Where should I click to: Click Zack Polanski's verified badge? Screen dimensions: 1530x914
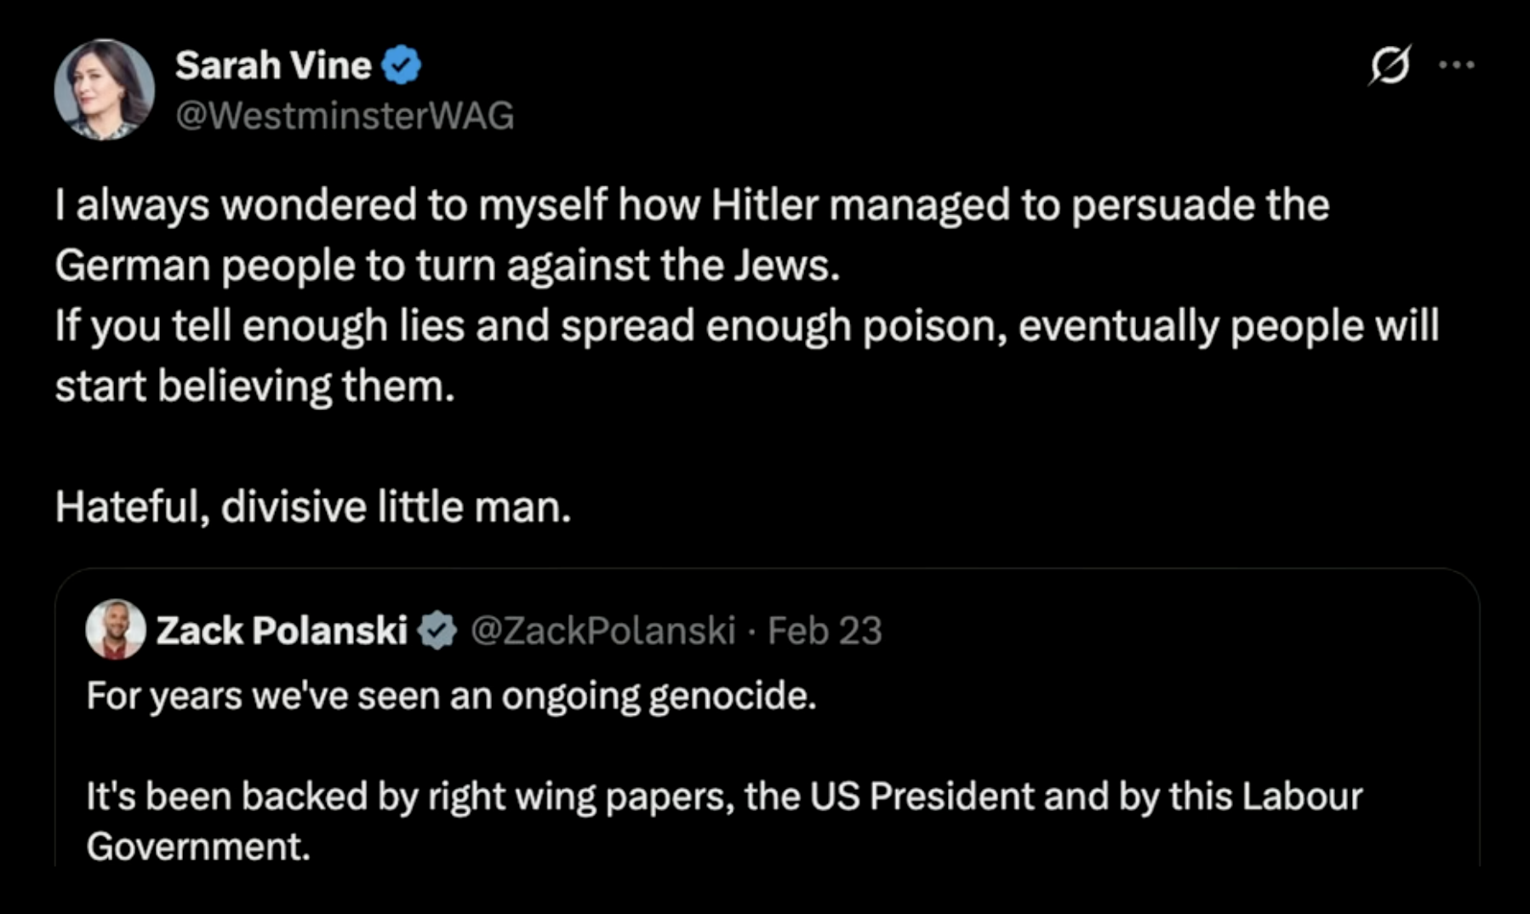click(438, 631)
